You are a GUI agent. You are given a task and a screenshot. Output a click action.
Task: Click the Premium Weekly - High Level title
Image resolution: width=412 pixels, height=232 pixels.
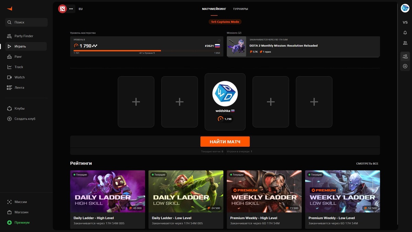tap(254, 218)
